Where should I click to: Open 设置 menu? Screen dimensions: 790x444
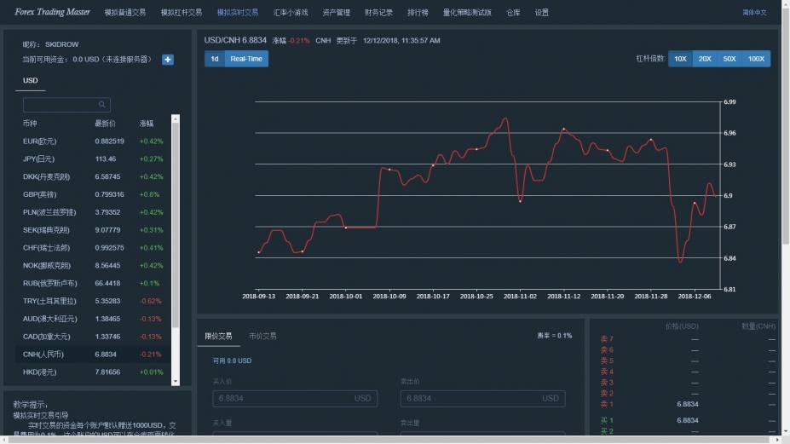(542, 13)
